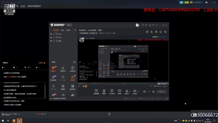Add a 直播屏幕 screen capture source
The height and width of the screenshot is (123, 218).
click(96, 92)
